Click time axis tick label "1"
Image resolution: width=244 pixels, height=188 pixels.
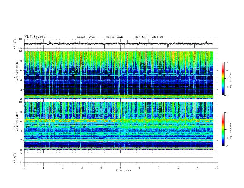pos(43,168)
